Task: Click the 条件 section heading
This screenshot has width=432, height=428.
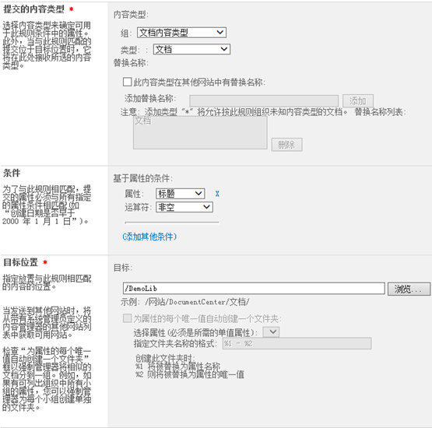Action: click(x=12, y=173)
